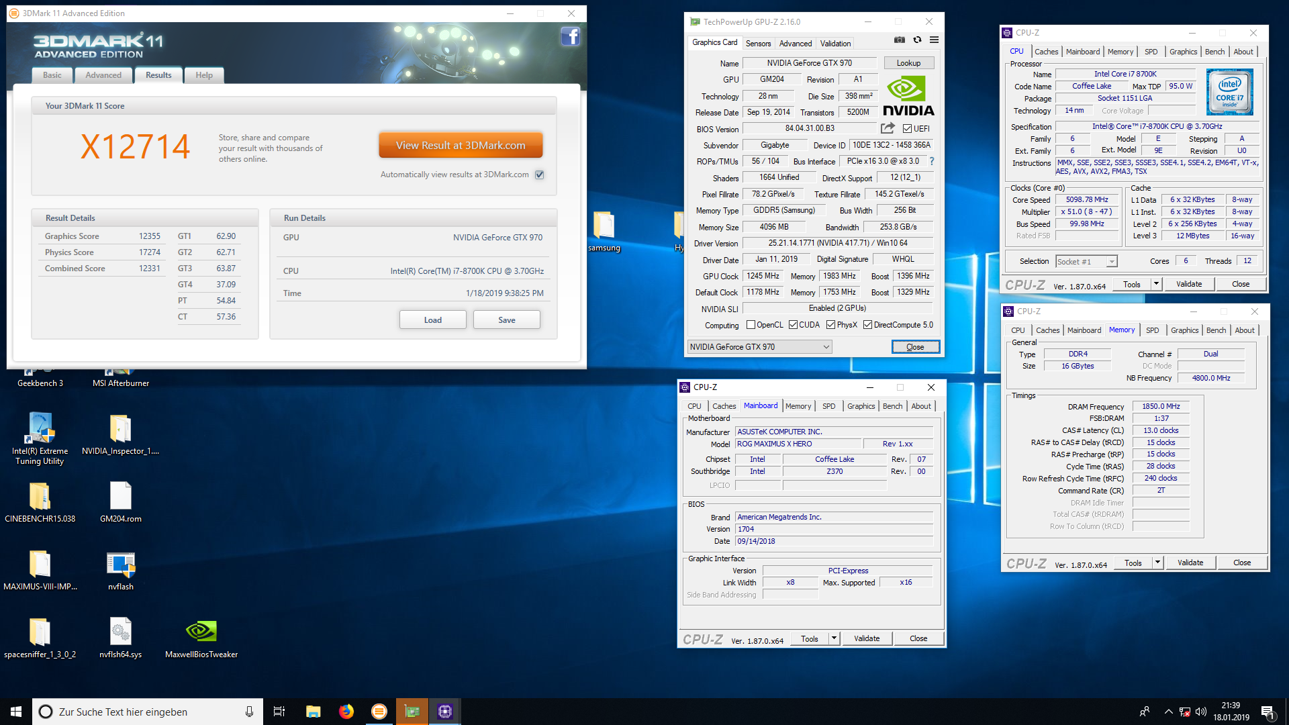Toggle DirectCompute 5.0 checkbox
This screenshot has height=725, width=1289.
click(867, 325)
